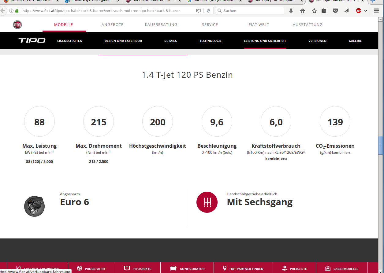Reload the page with the refresh button
384x273 pixels.
(x=208, y=11)
